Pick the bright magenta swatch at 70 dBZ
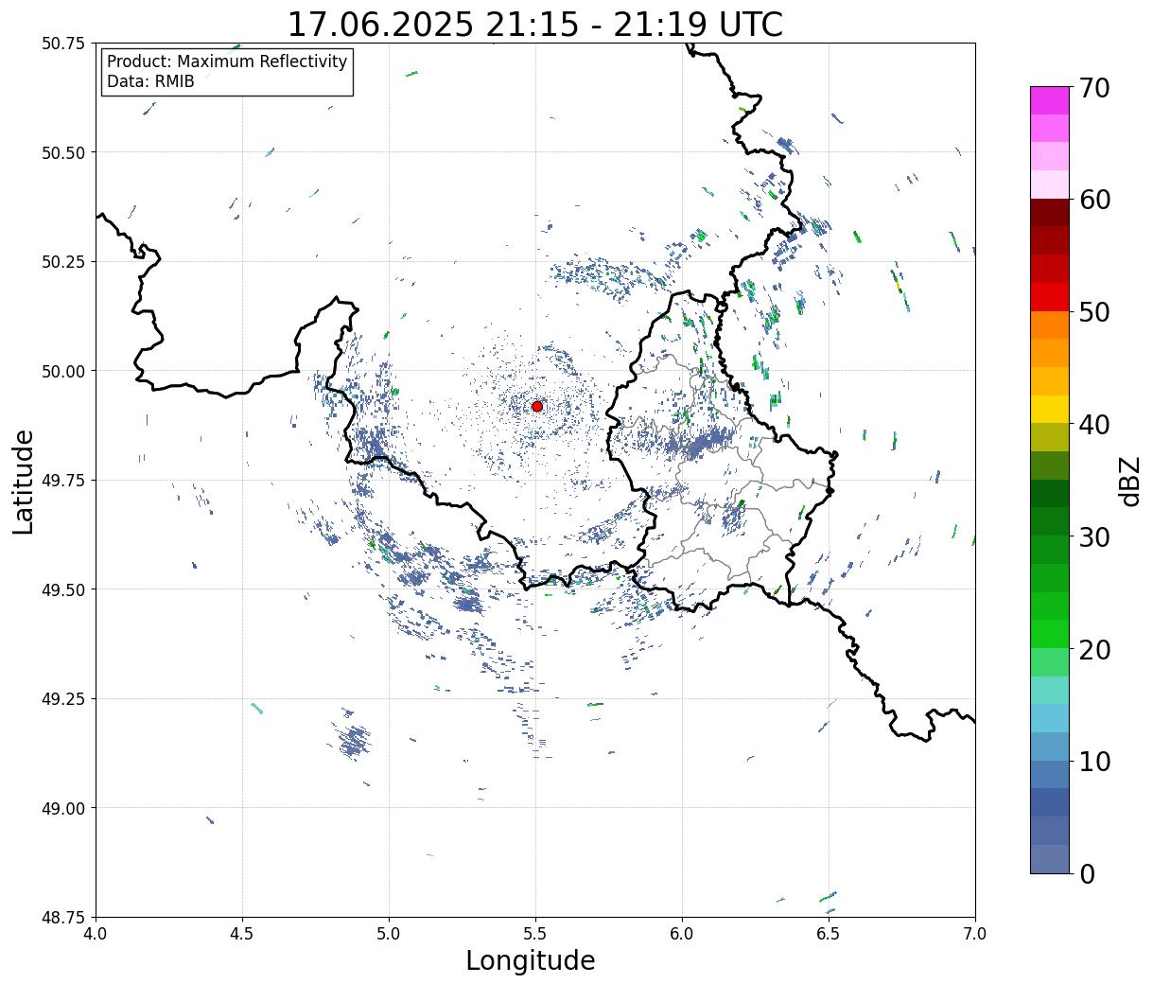The width and height of the screenshot is (1153, 984). coord(1050,100)
